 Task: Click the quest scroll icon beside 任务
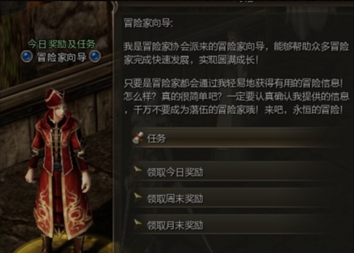pos(138,137)
